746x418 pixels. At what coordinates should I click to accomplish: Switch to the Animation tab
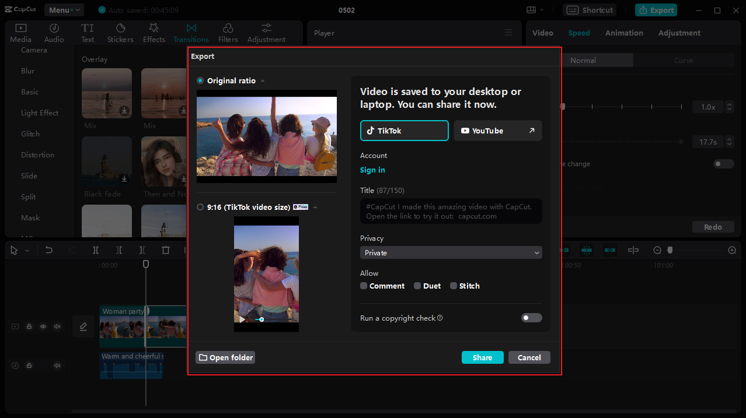624,33
